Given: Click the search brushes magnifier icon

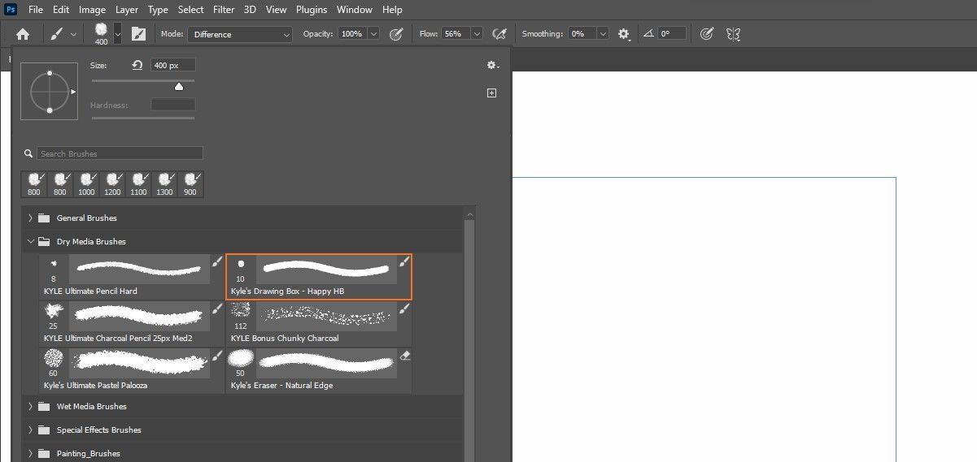Looking at the screenshot, I should point(28,153).
